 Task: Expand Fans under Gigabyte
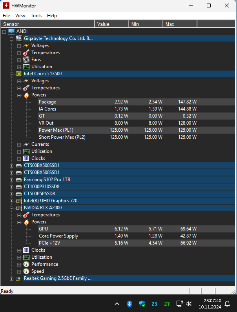coord(19,60)
